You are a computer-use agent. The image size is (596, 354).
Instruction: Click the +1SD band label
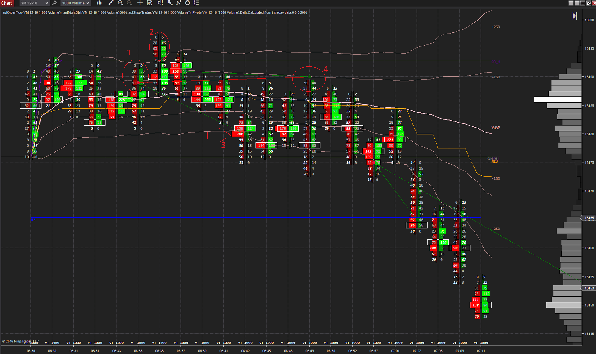496,77
